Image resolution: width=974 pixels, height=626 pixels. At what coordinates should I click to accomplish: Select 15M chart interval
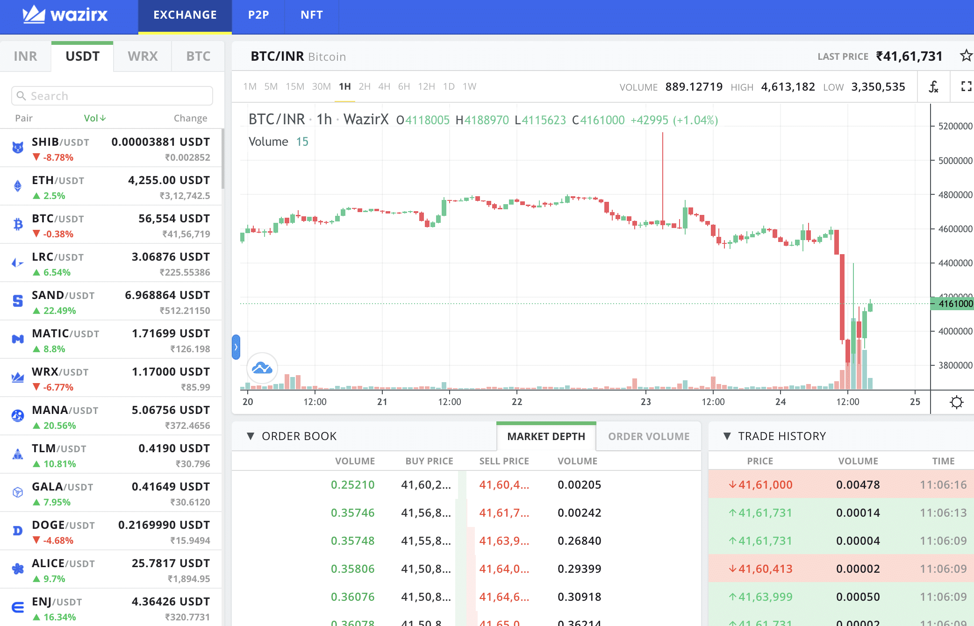coord(295,86)
